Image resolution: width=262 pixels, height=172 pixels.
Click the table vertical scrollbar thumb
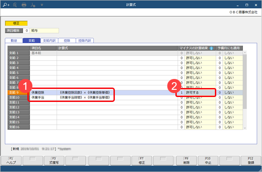coord(245,82)
